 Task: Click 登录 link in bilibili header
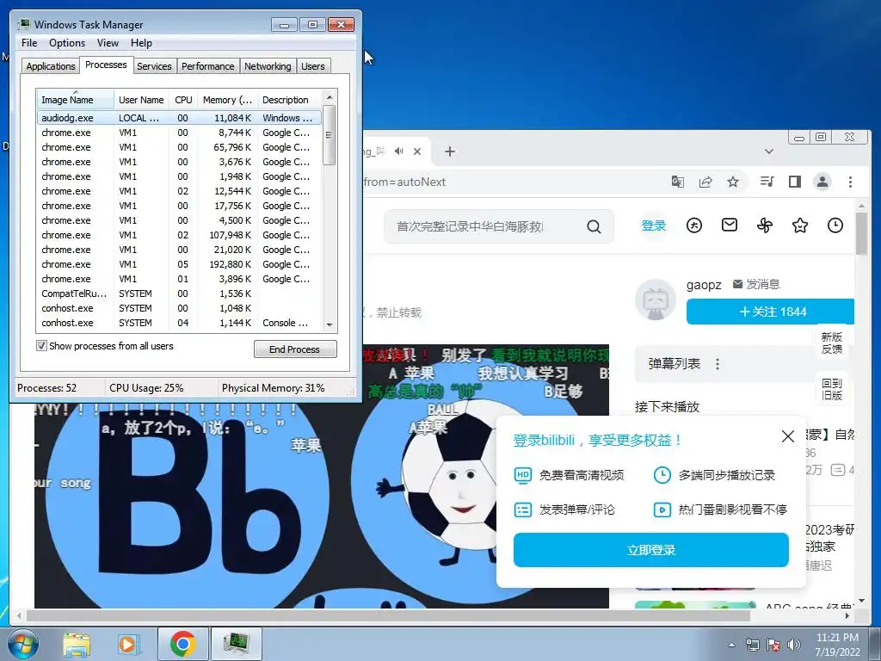[x=654, y=225]
